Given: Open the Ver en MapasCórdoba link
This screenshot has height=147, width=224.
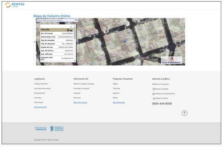Looking at the screenshot, I should (x=171, y=63).
